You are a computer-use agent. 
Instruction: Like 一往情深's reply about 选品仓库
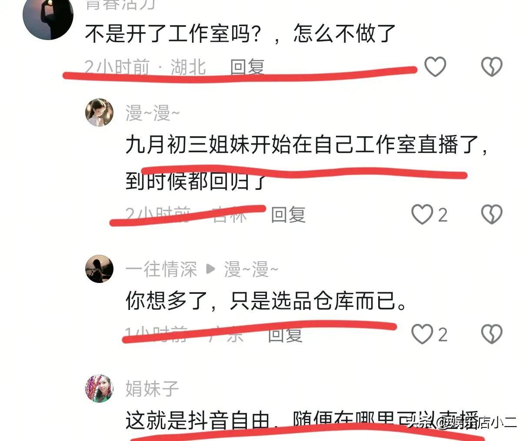coord(422,334)
